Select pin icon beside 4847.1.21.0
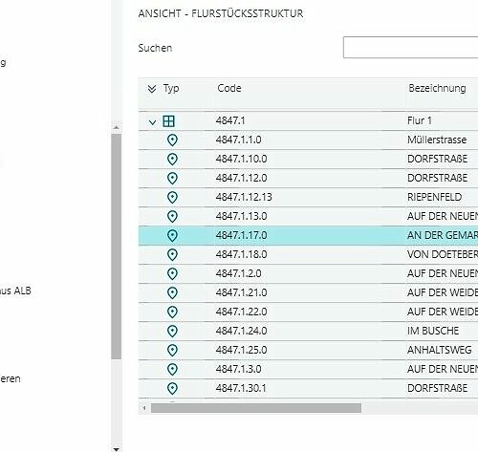The width and height of the screenshot is (478, 452). (x=172, y=293)
